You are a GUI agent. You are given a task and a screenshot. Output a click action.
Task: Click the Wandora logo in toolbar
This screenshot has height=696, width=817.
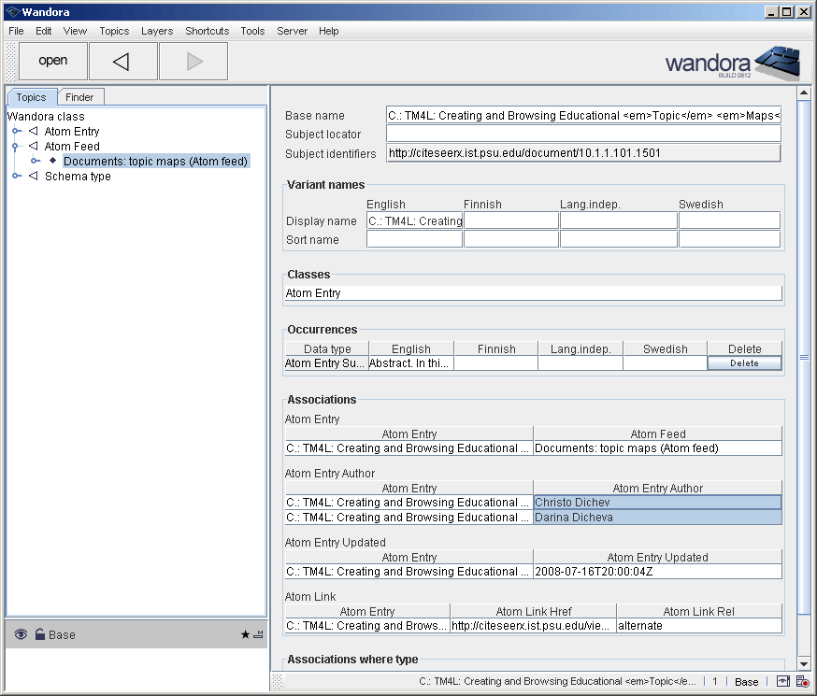pos(733,63)
